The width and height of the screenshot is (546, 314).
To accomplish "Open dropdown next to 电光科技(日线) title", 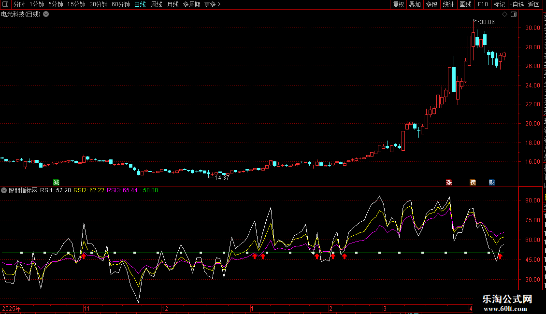I will (x=46, y=14).
